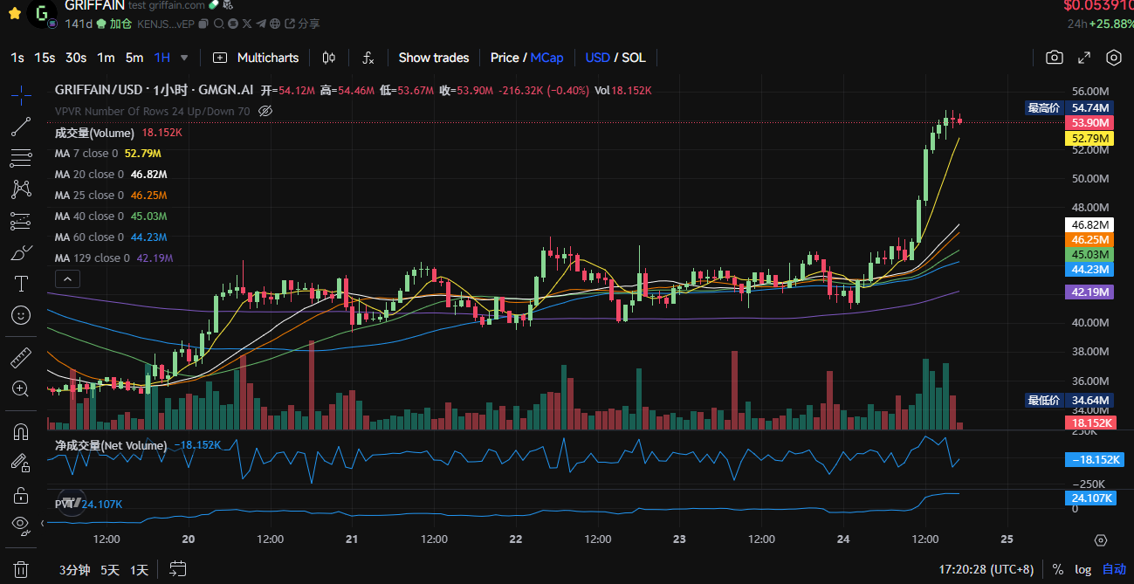The image size is (1134, 584).
Task: Toggle percent scale on price axis
Action: coord(1058,569)
